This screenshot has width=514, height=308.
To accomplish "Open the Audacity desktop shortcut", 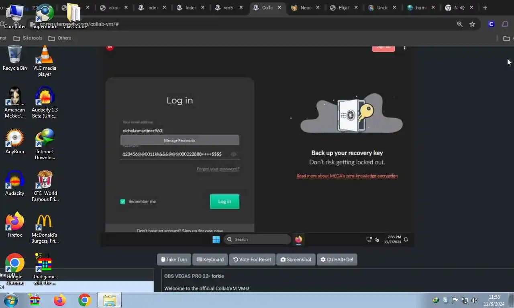I will pyautogui.click(x=15, y=183).
